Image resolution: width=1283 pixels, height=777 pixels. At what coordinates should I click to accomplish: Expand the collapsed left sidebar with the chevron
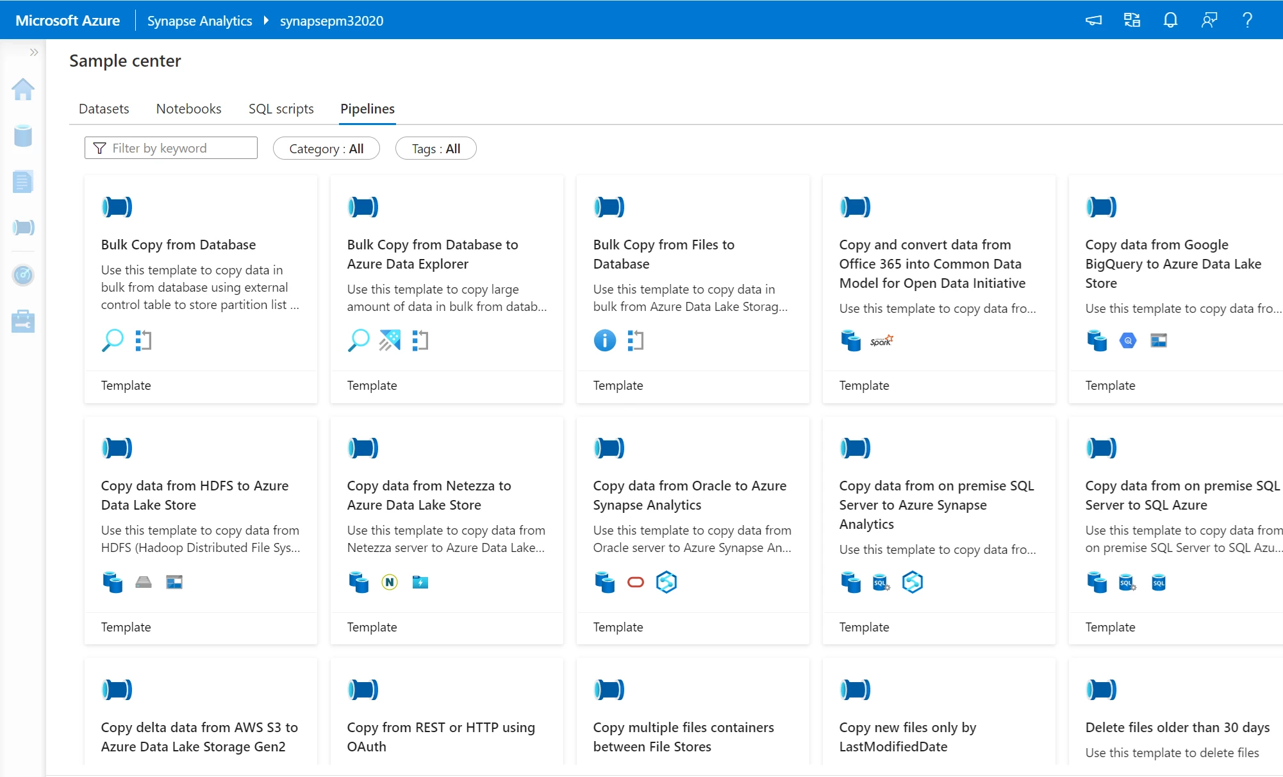33,53
